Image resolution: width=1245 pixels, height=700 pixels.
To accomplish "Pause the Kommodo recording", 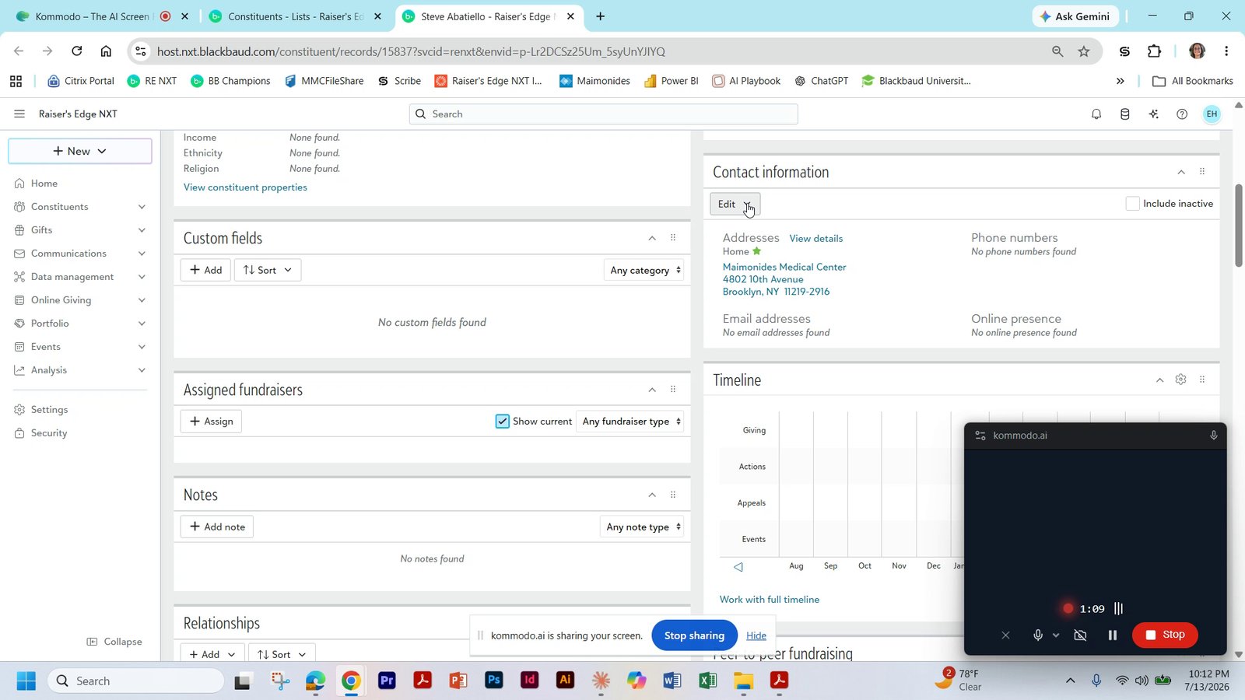I will [x=1113, y=635].
